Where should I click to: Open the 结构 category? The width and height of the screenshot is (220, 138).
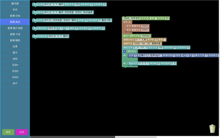click(x=15, y=59)
